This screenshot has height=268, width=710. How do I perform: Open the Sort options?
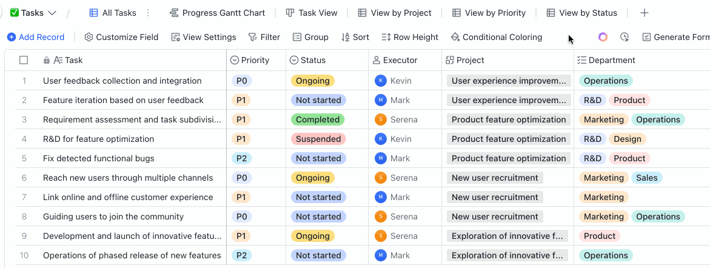pos(355,37)
